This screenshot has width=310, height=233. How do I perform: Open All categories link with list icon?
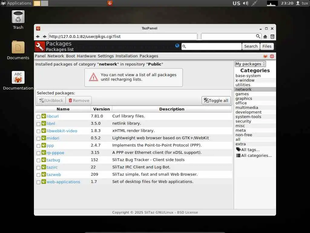coord(254,156)
